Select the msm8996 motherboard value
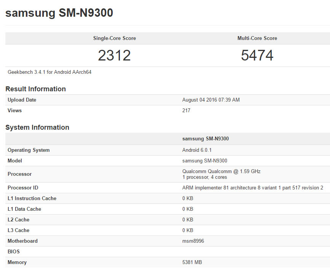The width and height of the screenshot is (330, 272). (193, 241)
